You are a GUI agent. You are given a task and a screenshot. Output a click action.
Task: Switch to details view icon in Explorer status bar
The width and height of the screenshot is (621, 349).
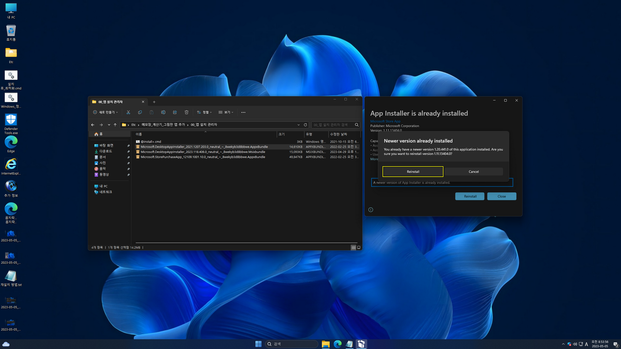353,248
